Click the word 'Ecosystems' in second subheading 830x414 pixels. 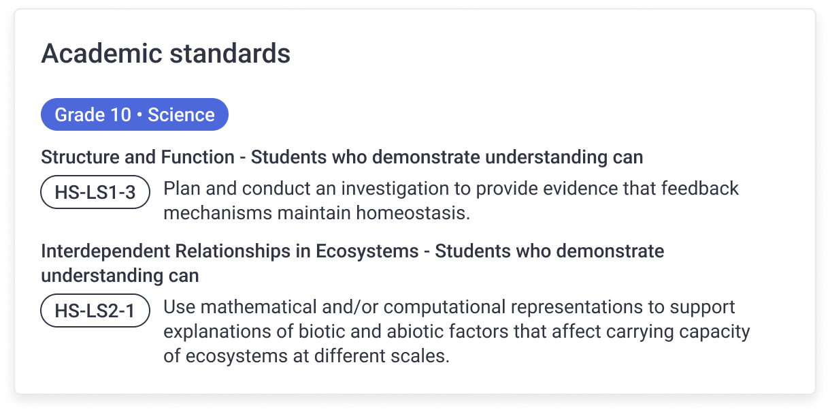point(367,251)
